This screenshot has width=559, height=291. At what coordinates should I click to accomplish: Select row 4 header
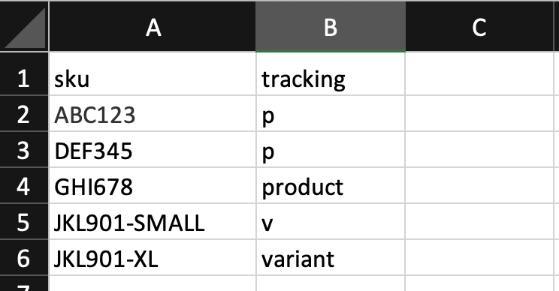(24, 185)
